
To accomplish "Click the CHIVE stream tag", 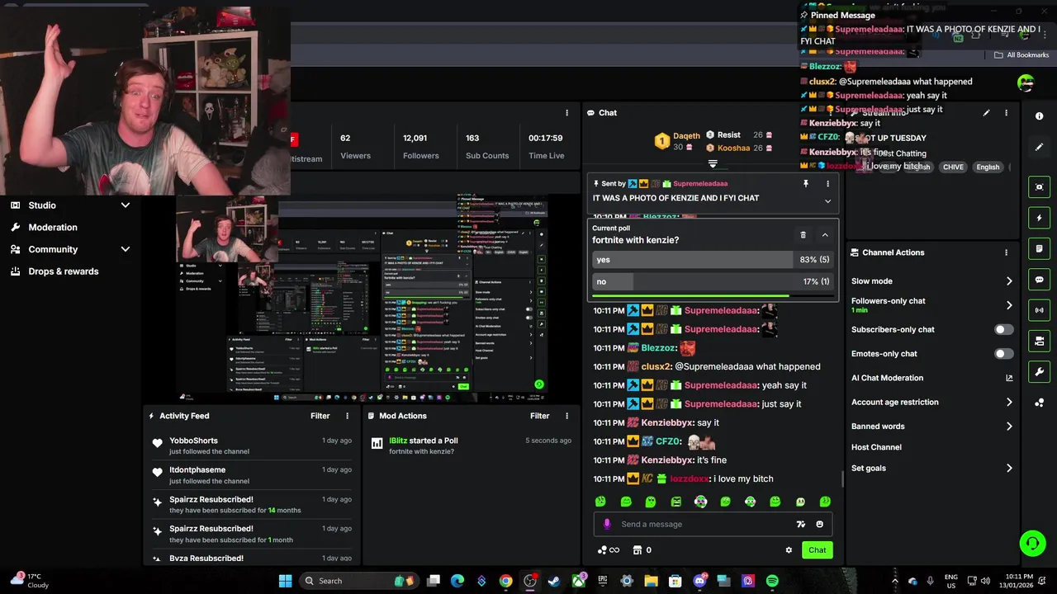I will pos(953,167).
